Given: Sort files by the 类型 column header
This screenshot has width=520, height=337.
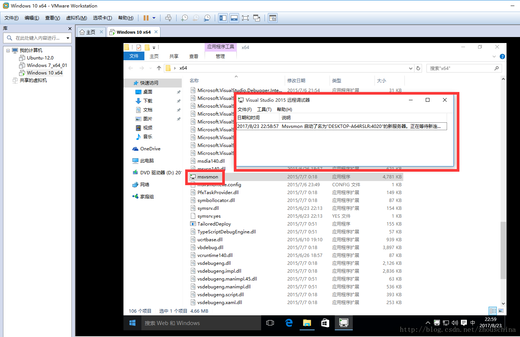Looking at the screenshot, I should point(337,80).
